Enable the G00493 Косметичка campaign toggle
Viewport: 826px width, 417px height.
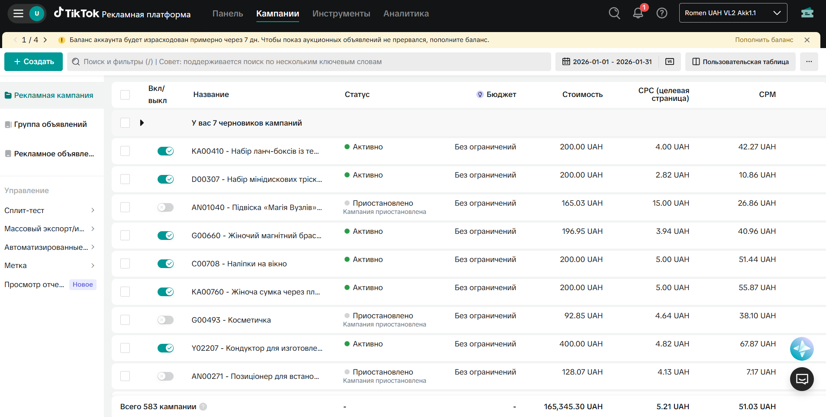(x=165, y=320)
